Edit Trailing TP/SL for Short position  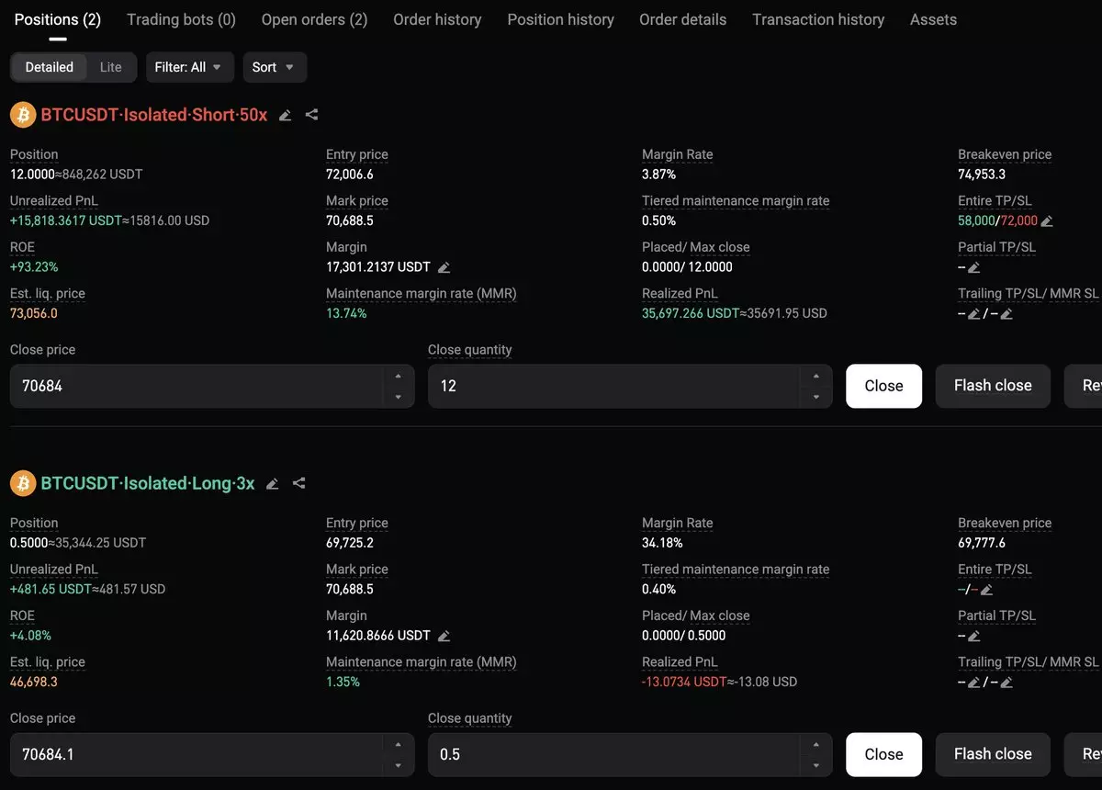tap(974, 314)
